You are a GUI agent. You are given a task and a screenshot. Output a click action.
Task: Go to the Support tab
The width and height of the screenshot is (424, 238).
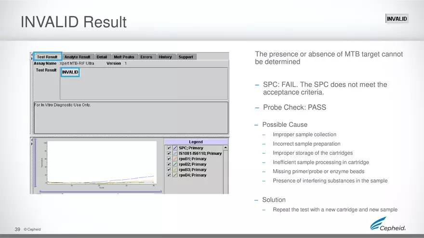coord(185,57)
